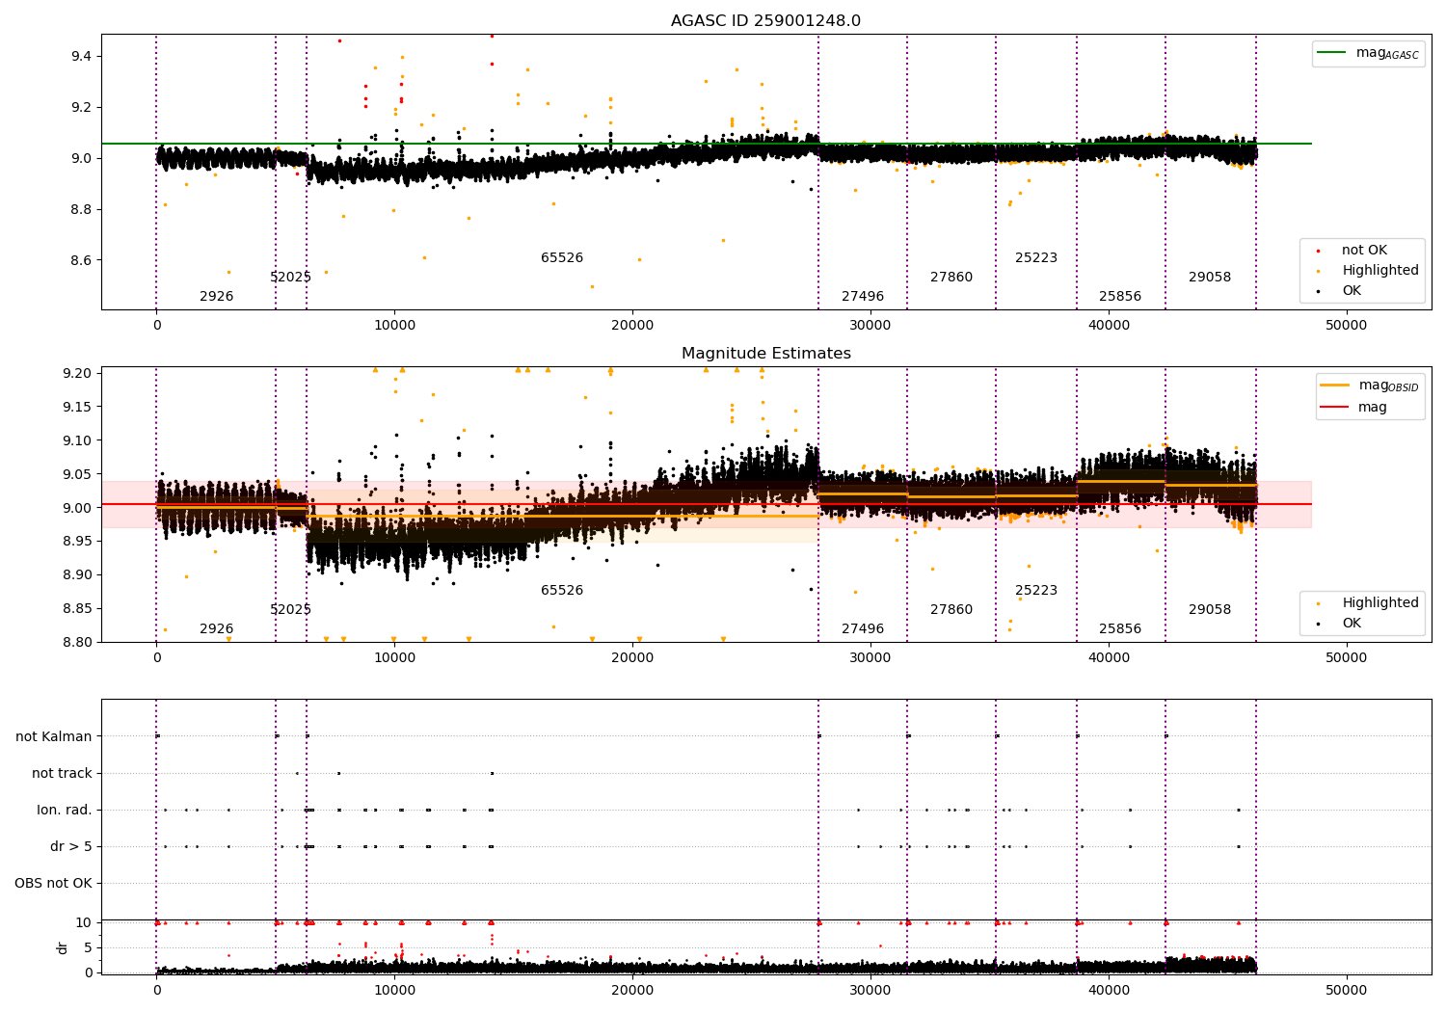This screenshot has width=1446, height=1012.
Task: Click the 'OBS not OK' axis label
Action: coord(53,883)
